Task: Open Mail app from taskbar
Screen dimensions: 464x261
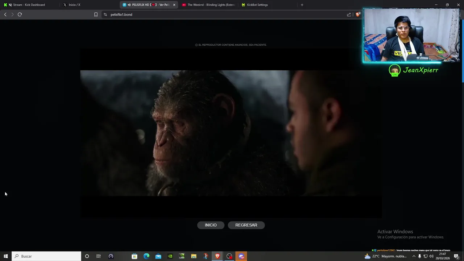Action: (x=158, y=256)
